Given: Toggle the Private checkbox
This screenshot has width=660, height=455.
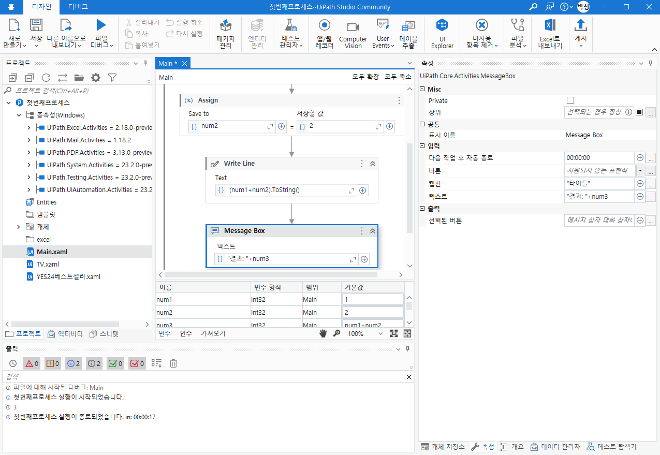Looking at the screenshot, I should coord(570,100).
